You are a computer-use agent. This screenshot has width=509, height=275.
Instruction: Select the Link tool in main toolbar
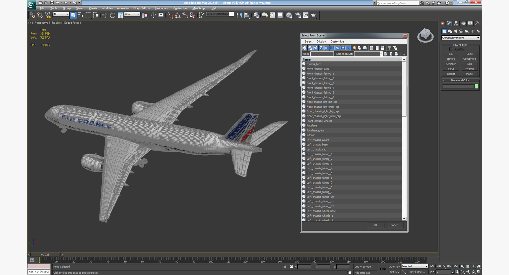click(x=32, y=15)
